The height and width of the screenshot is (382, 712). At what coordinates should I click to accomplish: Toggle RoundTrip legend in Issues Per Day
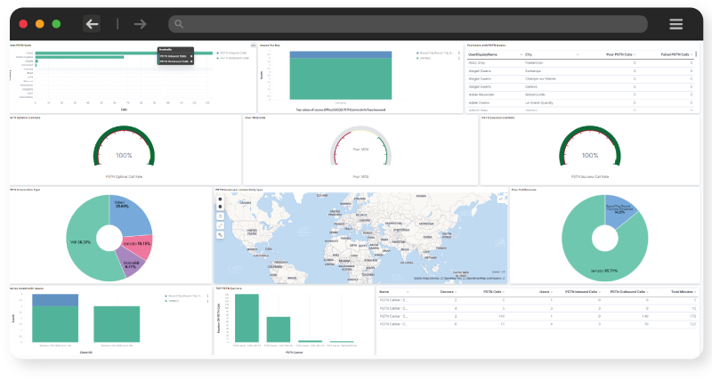pyautogui.click(x=434, y=53)
